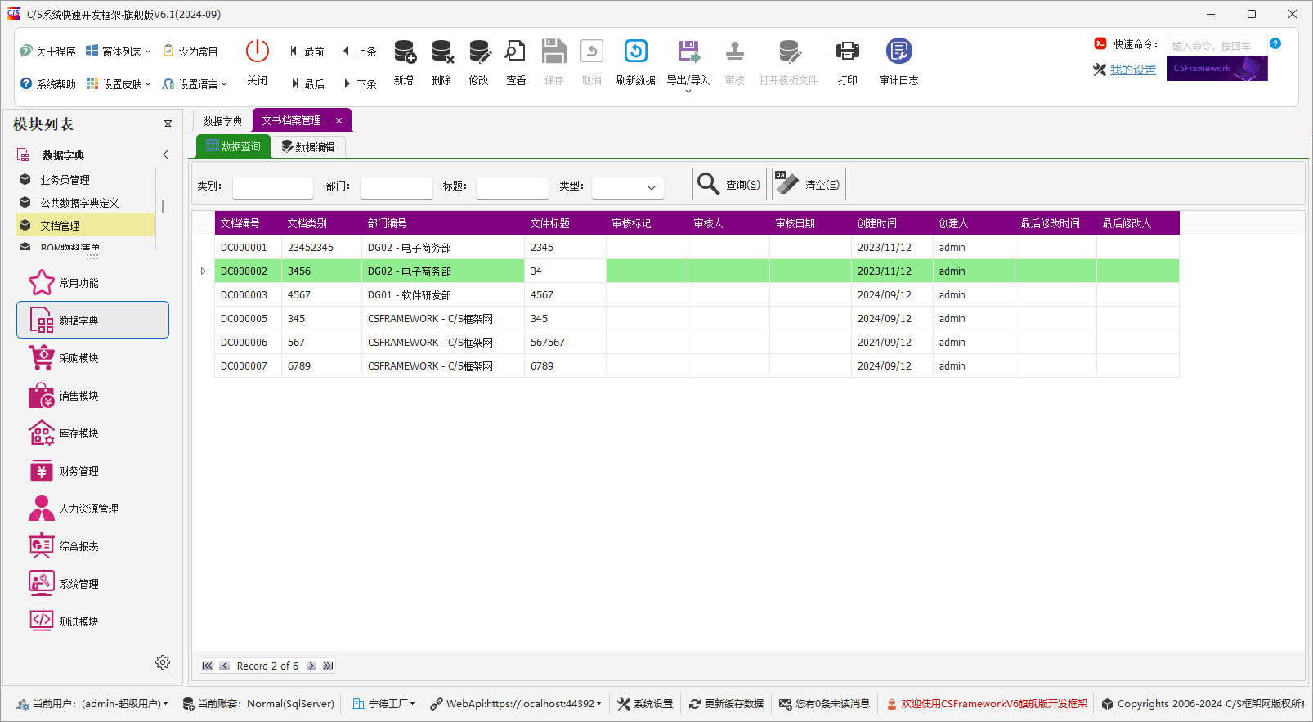1313x722 pixels.
Task: Click the 部门 filter input field
Action: tap(397, 187)
